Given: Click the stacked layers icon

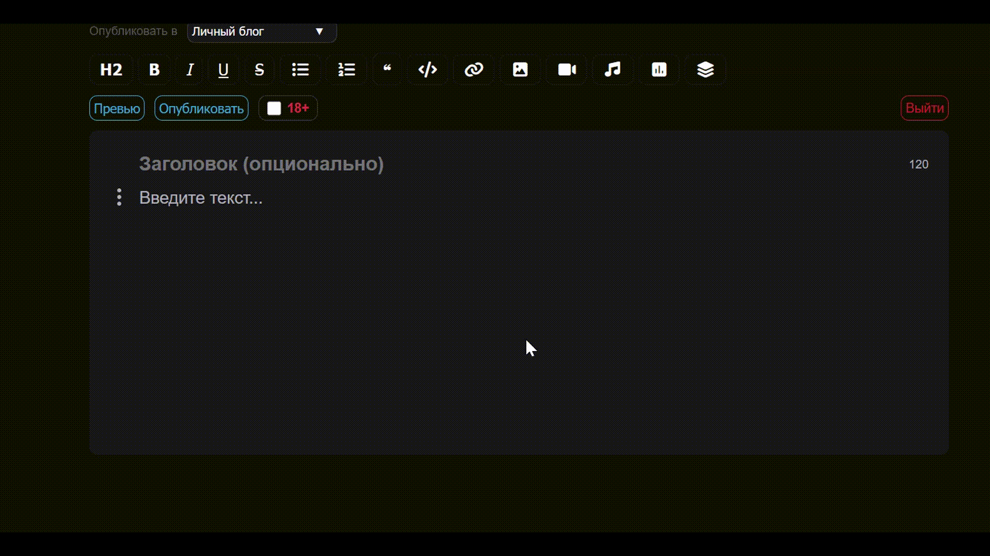Looking at the screenshot, I should 705,69.
